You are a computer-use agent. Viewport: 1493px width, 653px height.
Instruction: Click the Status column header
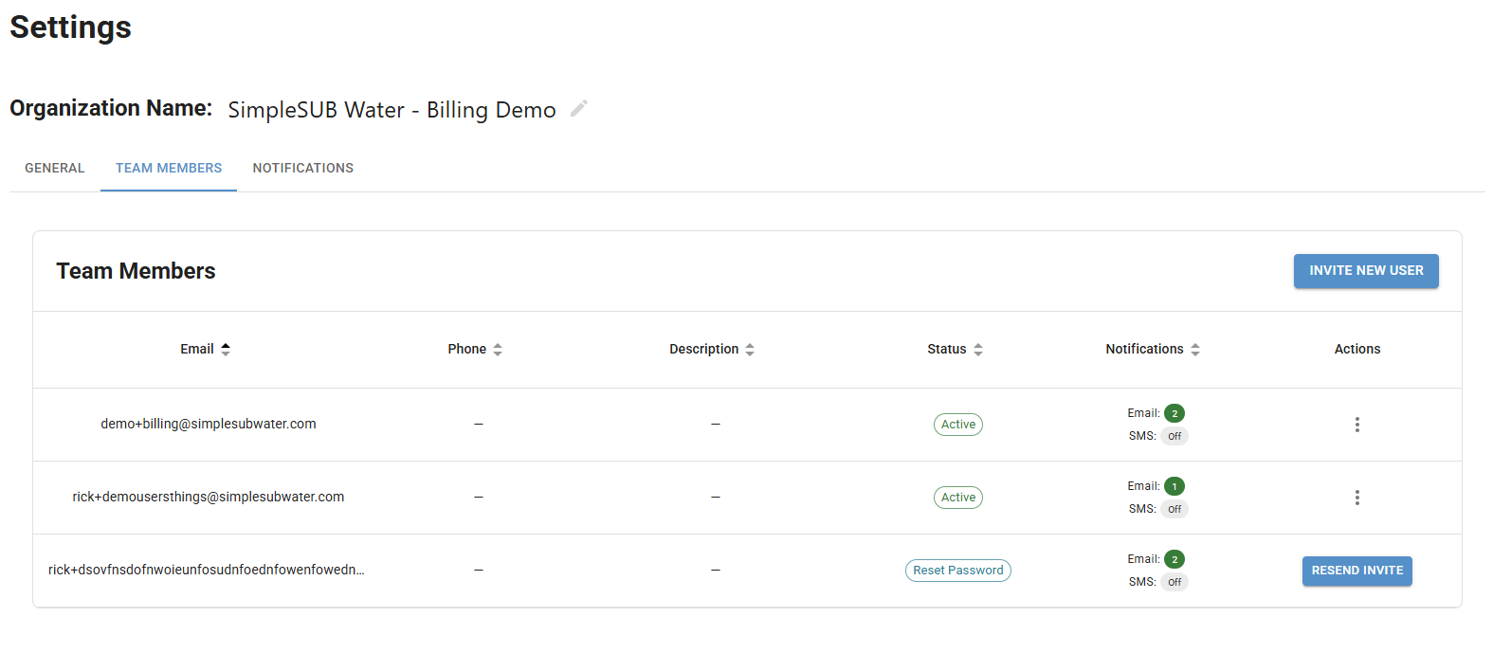click(947, 349)
